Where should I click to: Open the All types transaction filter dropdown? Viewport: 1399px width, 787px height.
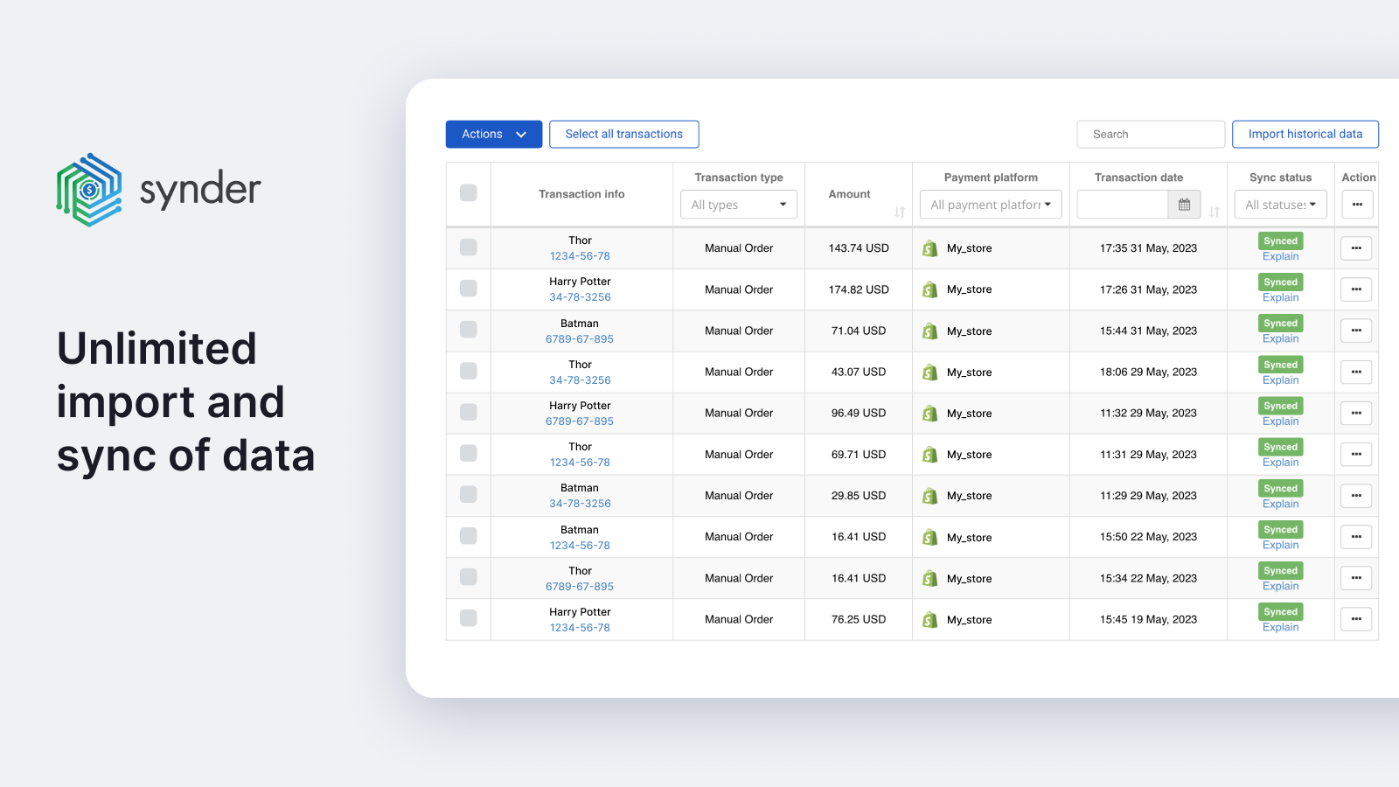click(x=738, y=204)
